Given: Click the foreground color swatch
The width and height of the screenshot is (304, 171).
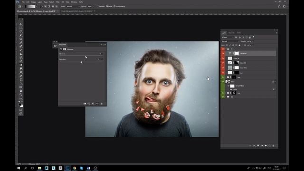Looking at the screenshot, I should [20, 104].
